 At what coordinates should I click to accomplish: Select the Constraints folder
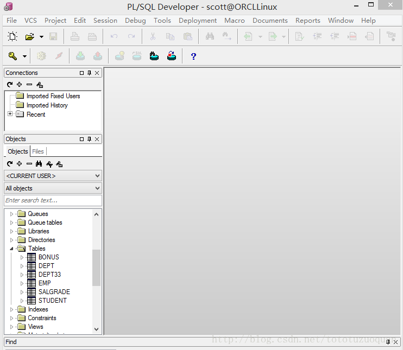(x=42, y=318)
